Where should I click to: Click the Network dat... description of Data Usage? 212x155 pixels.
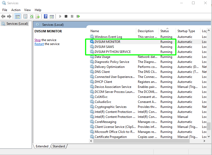[x=148, y=57]
